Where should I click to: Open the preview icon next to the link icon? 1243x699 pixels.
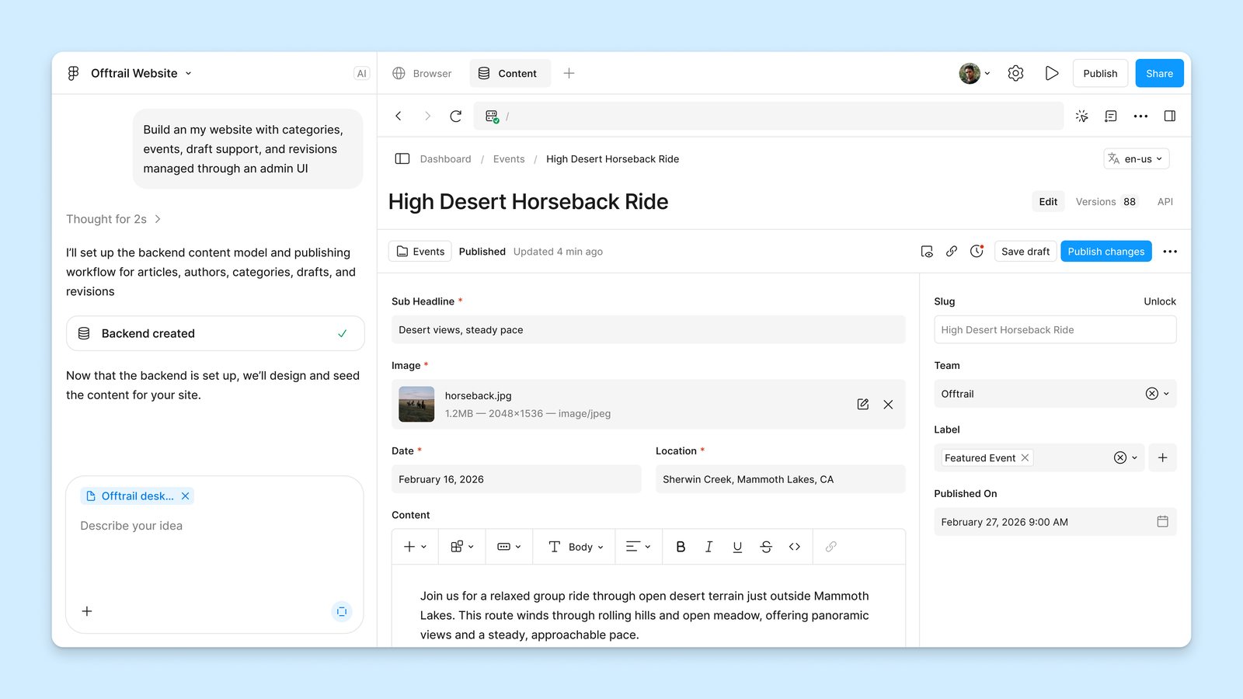(x=927, y=252)
